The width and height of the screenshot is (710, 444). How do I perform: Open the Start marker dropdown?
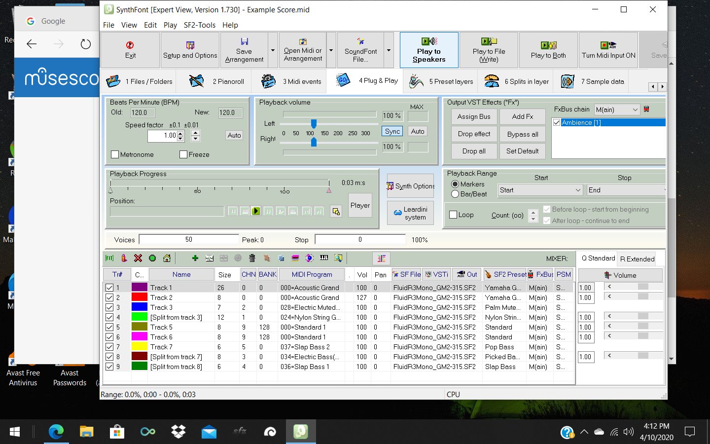pos(540,190)
